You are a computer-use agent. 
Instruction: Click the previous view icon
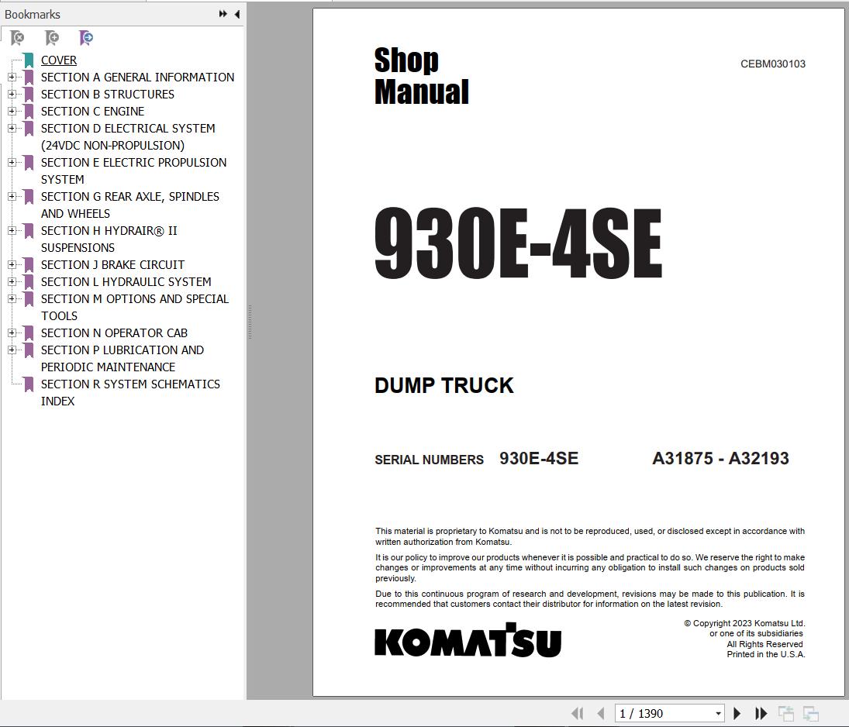click(x=785, y=714)
